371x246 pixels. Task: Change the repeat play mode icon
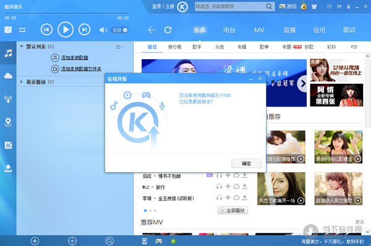22,30
